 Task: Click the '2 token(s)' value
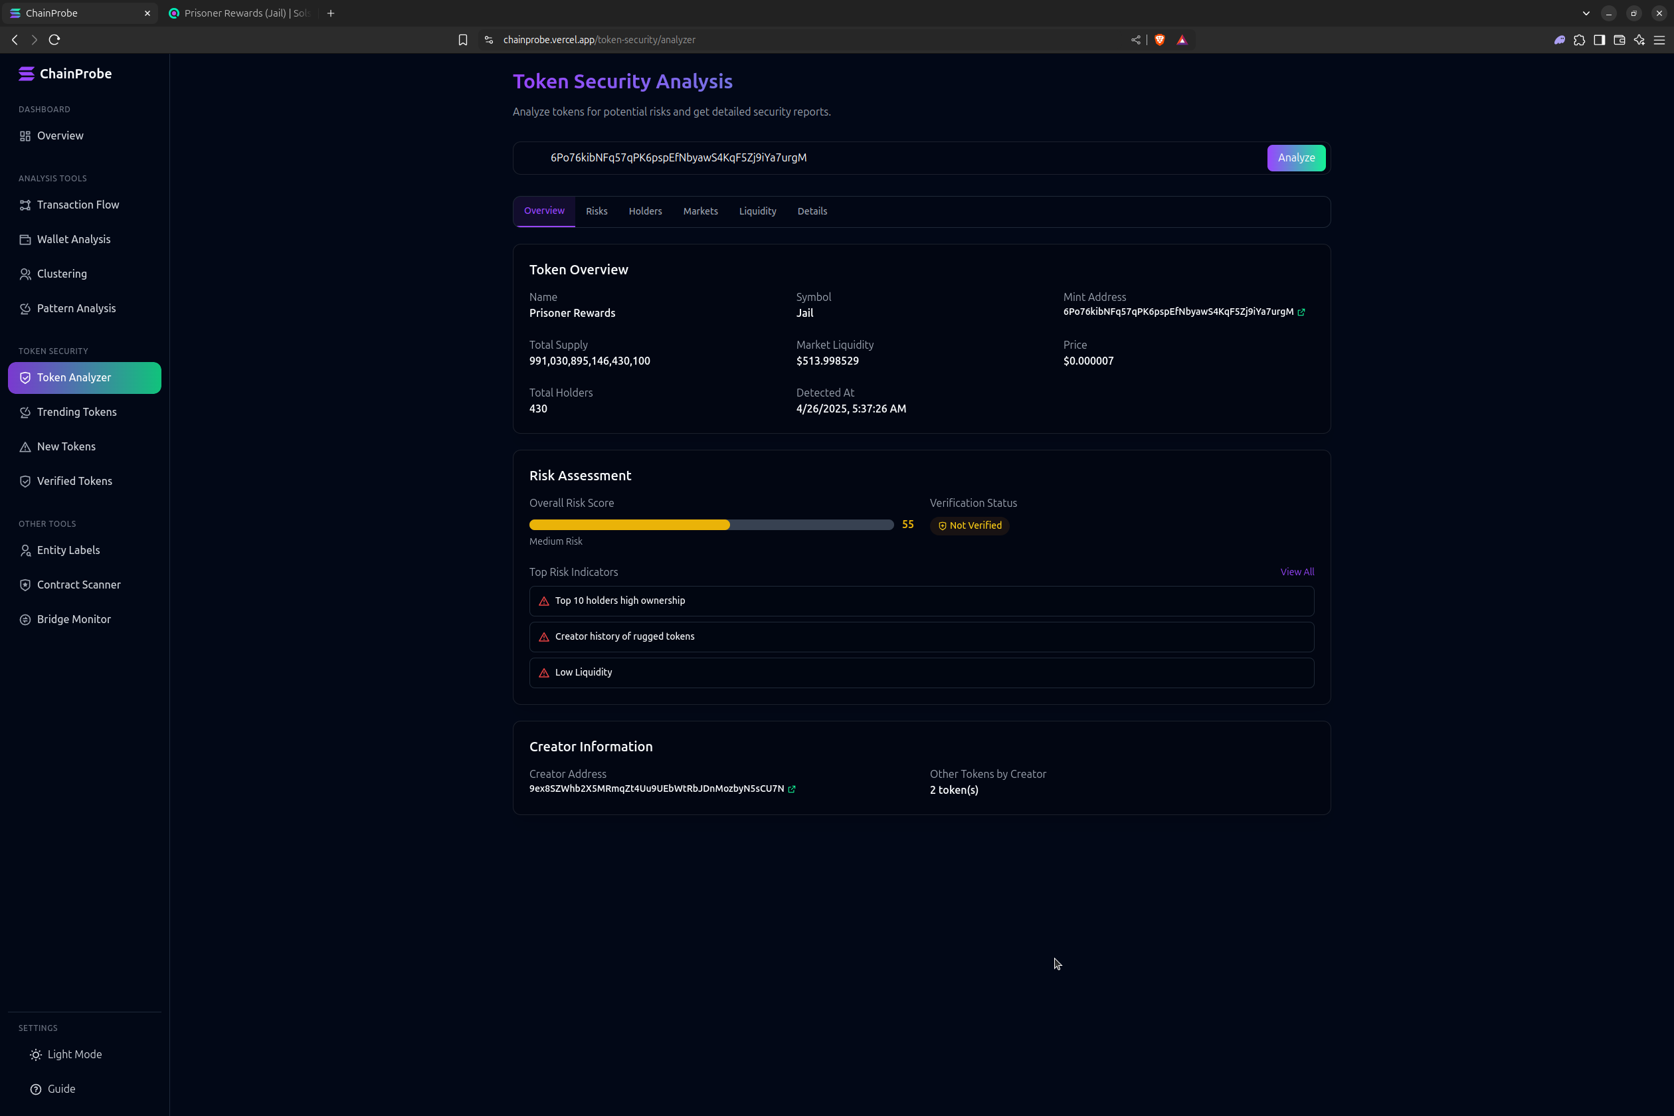[x=954, y=790]
